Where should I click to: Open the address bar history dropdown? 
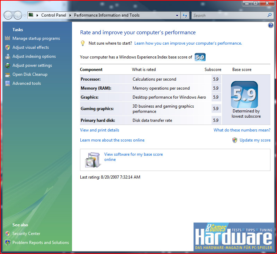(x=177, y=15)
